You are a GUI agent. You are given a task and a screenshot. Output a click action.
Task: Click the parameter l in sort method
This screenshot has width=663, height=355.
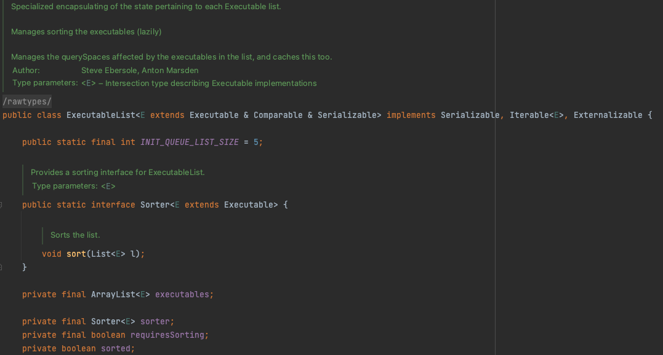(133, 254)
